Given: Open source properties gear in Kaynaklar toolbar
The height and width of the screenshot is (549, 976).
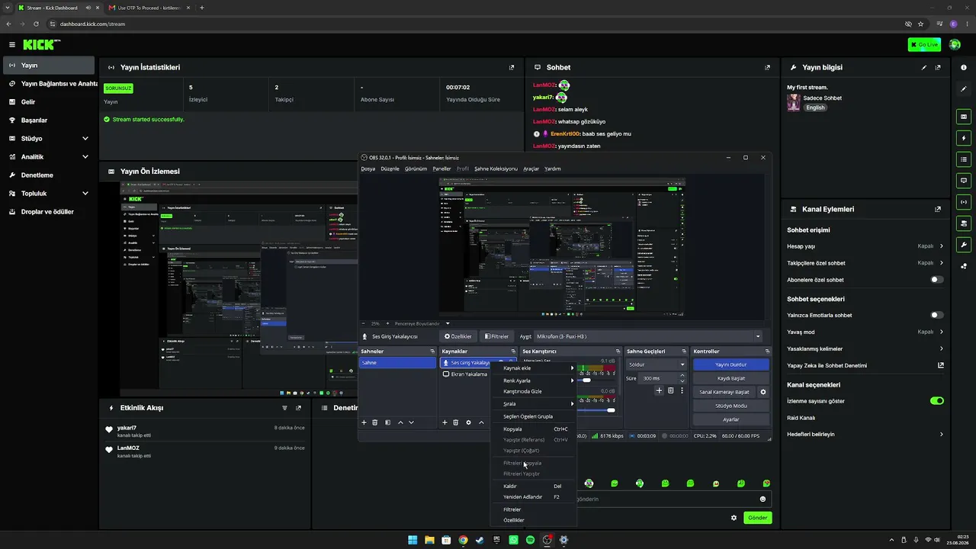Looking at the screenshot, I should click(468, 422).
